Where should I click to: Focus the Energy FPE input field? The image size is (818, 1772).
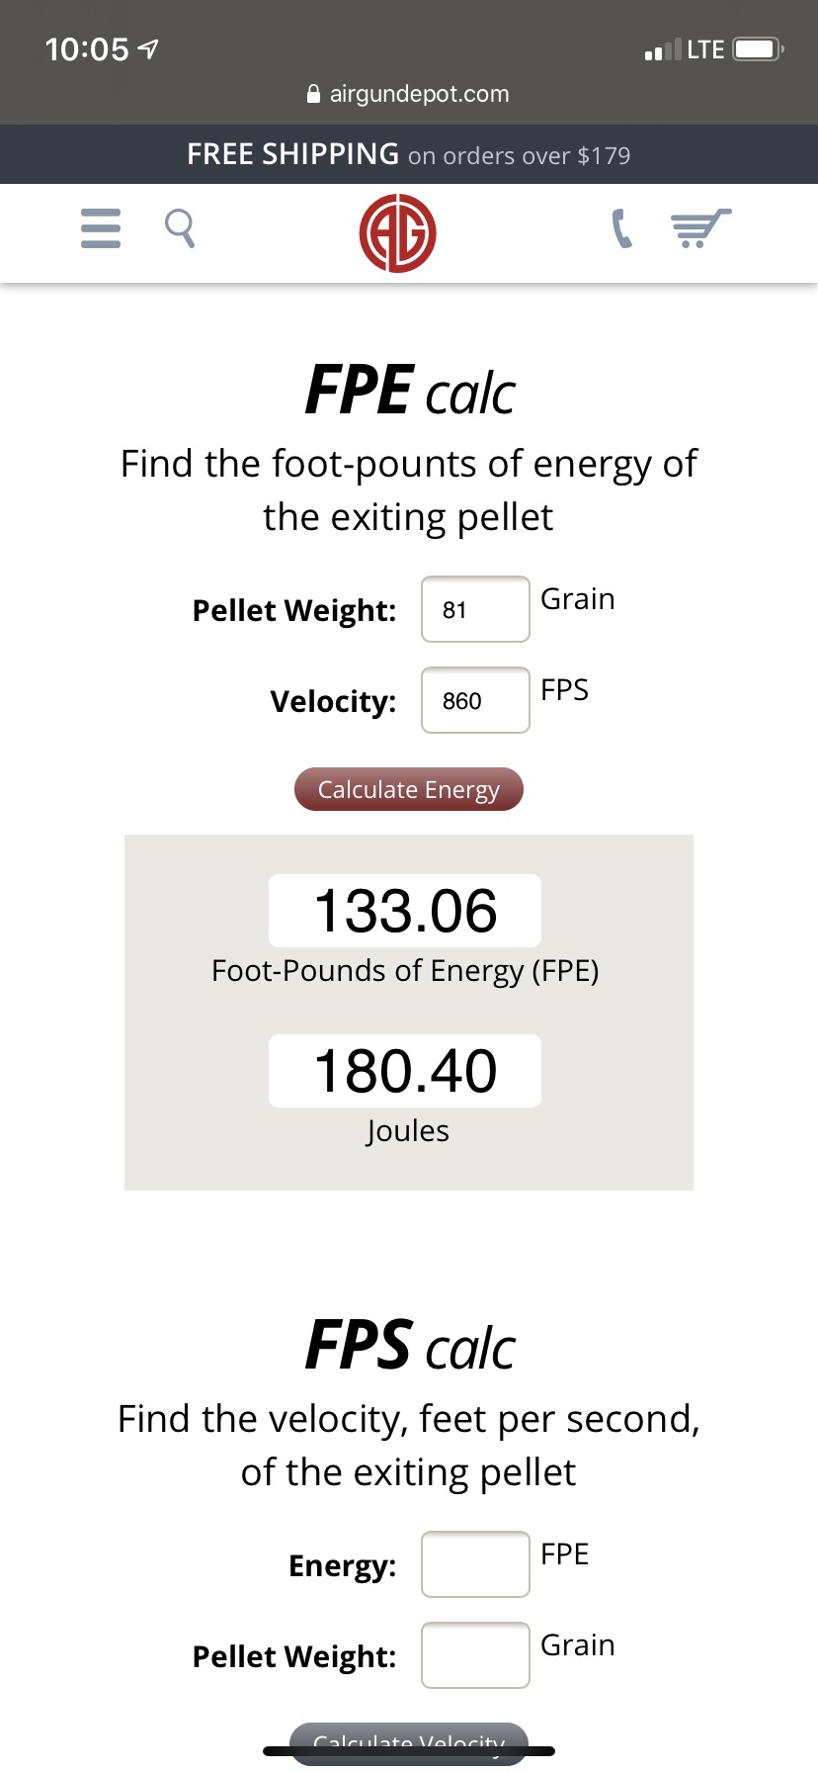coord(476,1564)
